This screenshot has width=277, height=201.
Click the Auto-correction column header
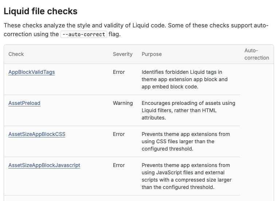pyautogui.click(x=257, y=54)
